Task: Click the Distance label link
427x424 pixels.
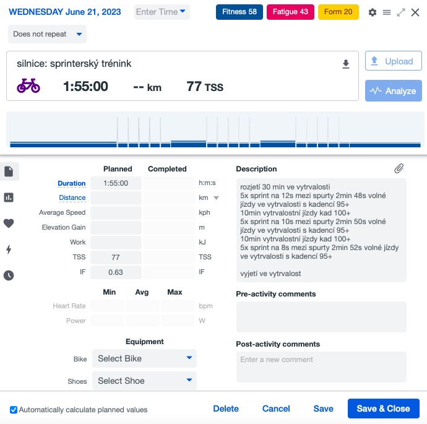Action: pos(72,197)
